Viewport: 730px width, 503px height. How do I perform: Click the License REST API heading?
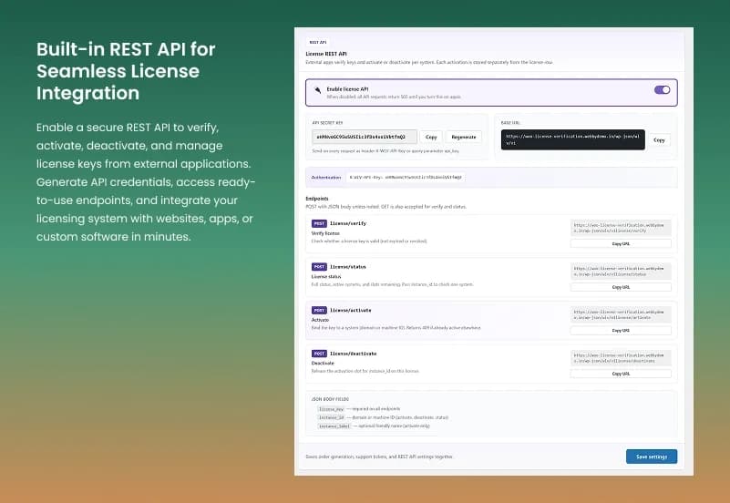tap(326, 54)
